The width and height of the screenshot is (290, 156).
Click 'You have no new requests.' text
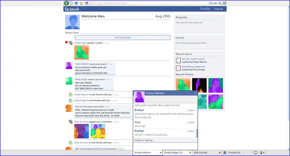pyautogui.click(x=189, y=23)
